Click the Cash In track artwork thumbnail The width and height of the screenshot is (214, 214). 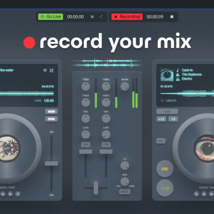[167, 75]
